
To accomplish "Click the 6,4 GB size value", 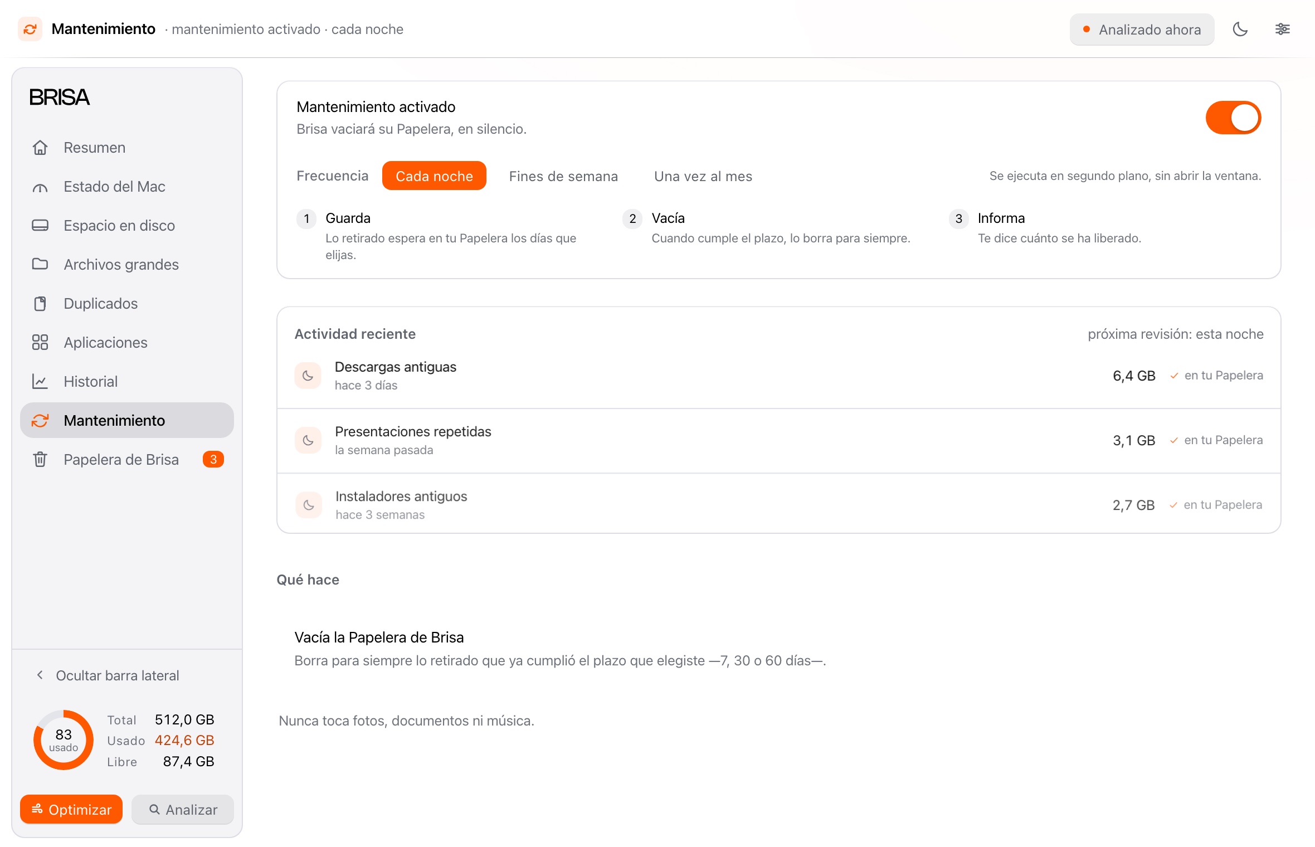I will (1134, 376).
